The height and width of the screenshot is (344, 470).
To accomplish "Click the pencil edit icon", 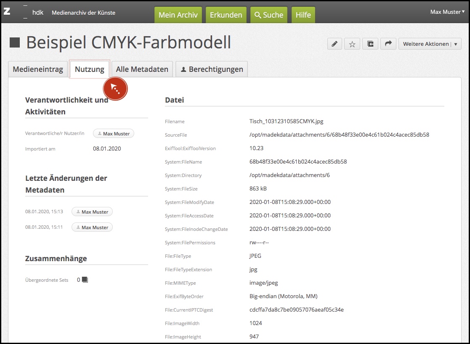I will coord(335,44).
